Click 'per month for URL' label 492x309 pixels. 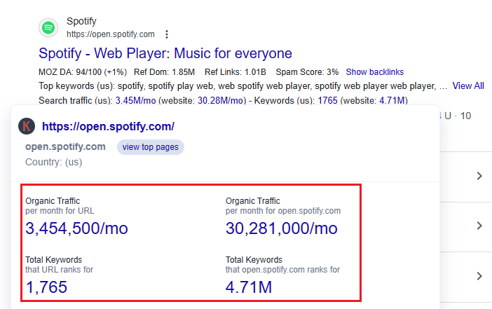(60, 211)
